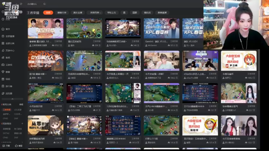Select the 赛事直播 filter tab
The image size is (269, 151).
click(x=162, y=13)
